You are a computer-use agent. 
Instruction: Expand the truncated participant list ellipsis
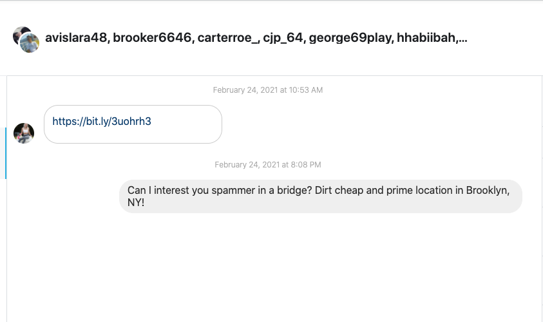pyautogui.click(x=462, y=39)
